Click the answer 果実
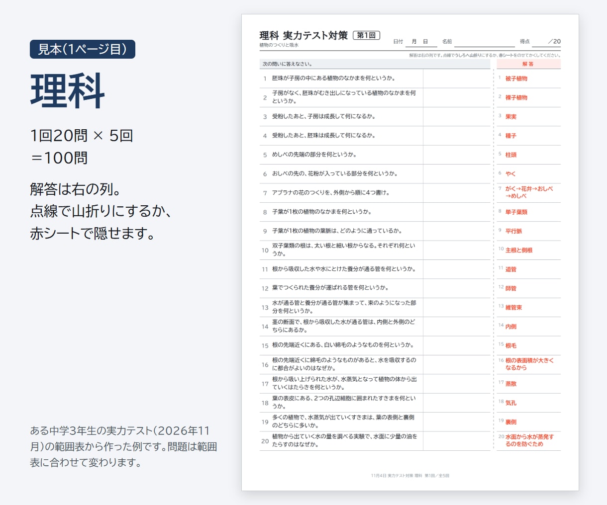607x505 pixels. pos(511,117)
